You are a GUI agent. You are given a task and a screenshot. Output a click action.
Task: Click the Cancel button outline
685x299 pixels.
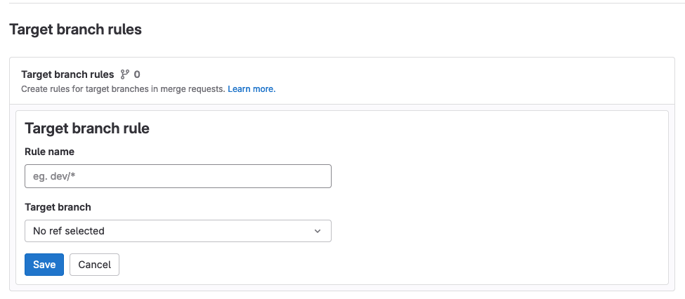coord(94,265)
